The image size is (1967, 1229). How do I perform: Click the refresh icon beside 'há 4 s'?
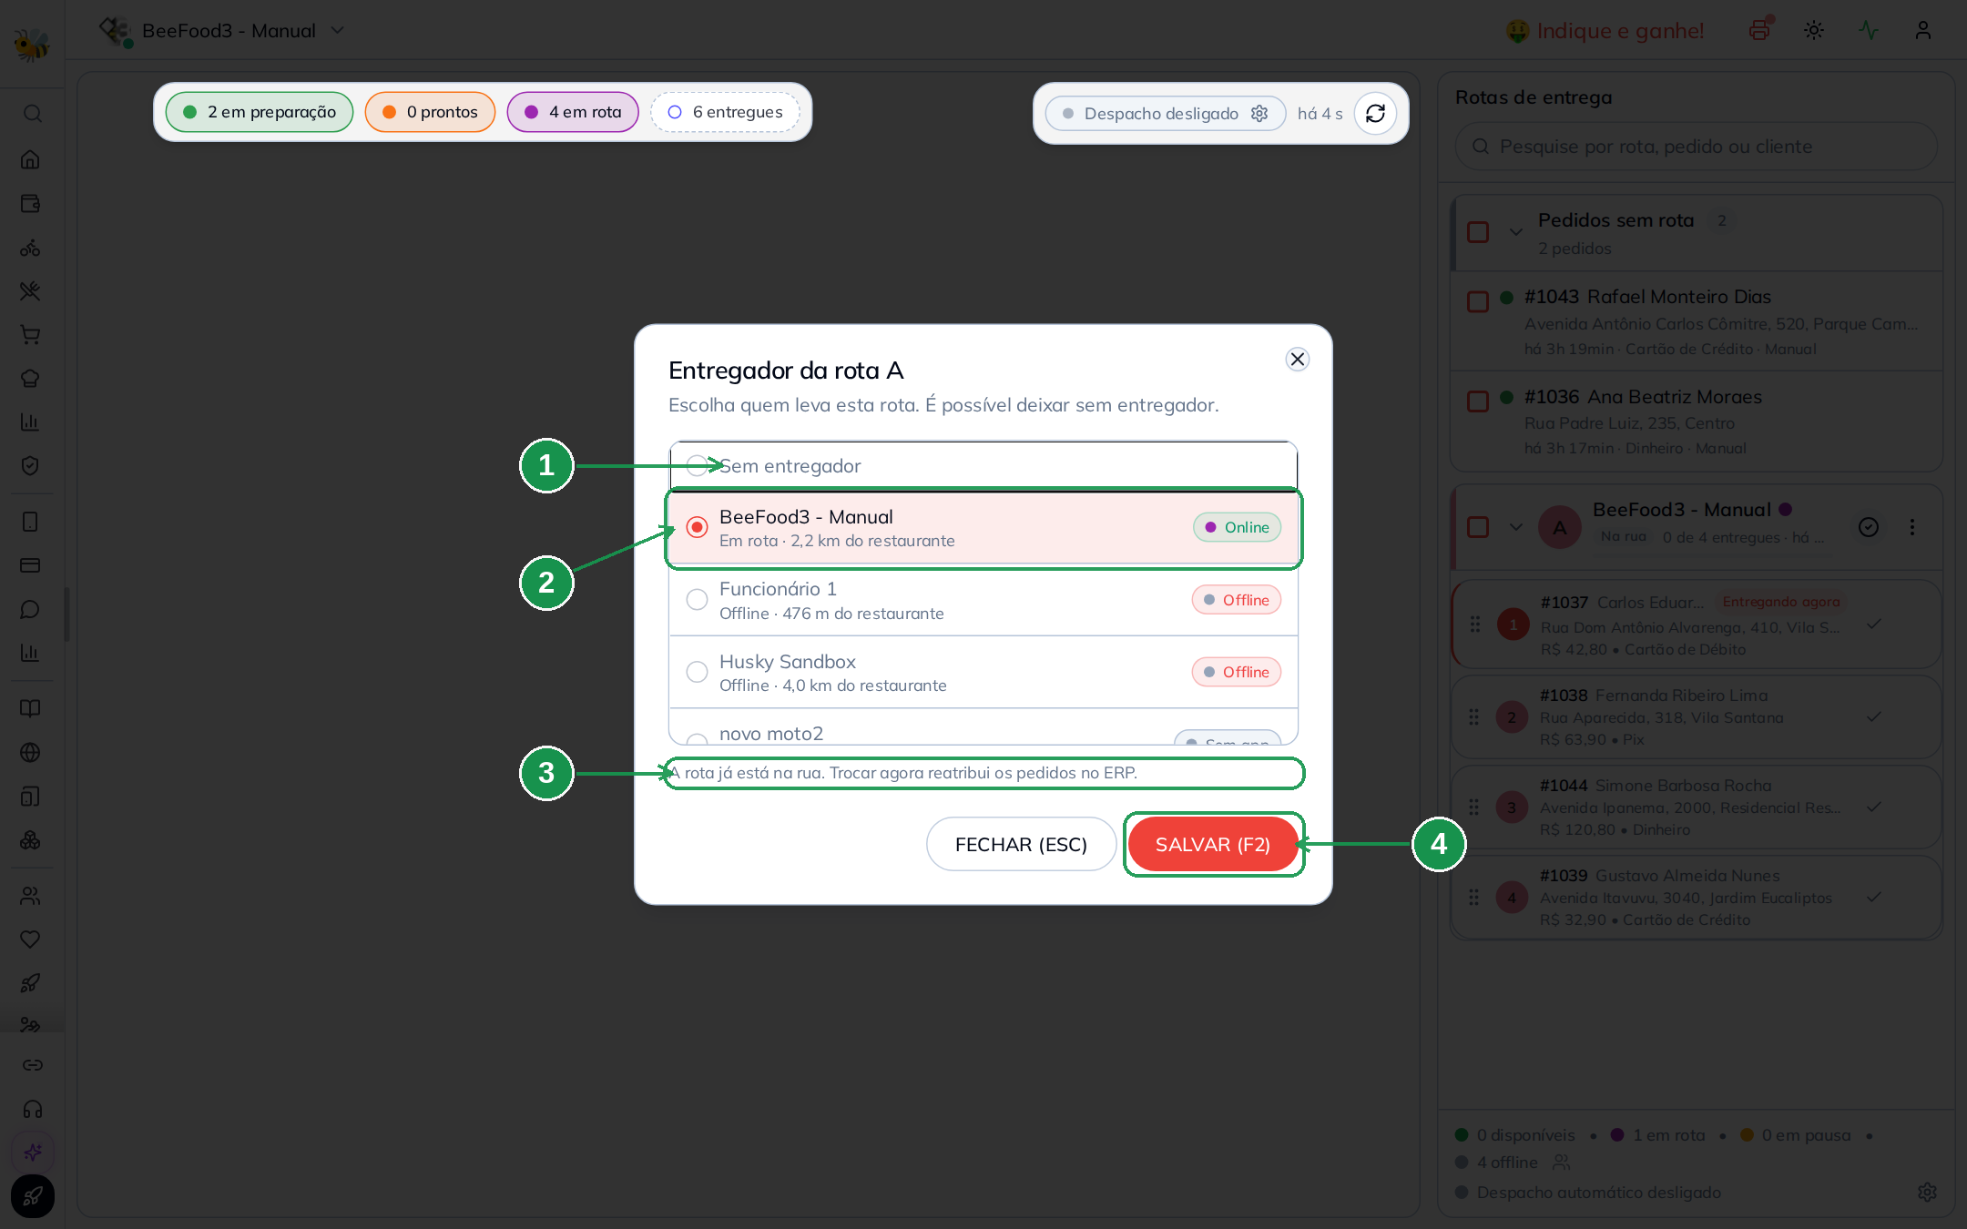tap(1375, 113)
